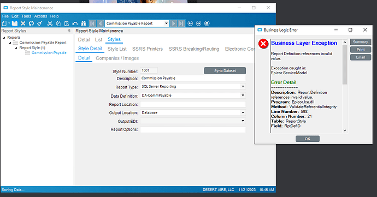Open the Actions menu
The width and height of the screenshot is (377, 197).
40,16
